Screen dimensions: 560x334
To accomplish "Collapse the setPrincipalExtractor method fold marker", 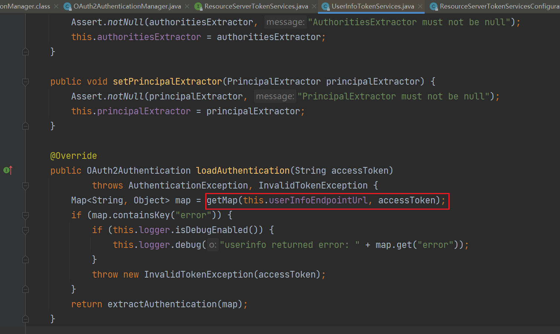I will click(x=25, y=82).
